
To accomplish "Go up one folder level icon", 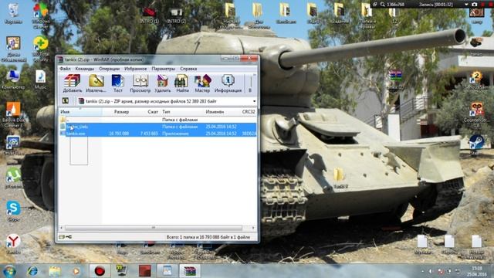I will pyautogui.click(x=65, y=101).
